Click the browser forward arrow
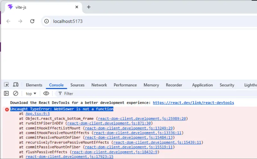The width and height of the screenshot is (257, 159). tap(20, 21)
